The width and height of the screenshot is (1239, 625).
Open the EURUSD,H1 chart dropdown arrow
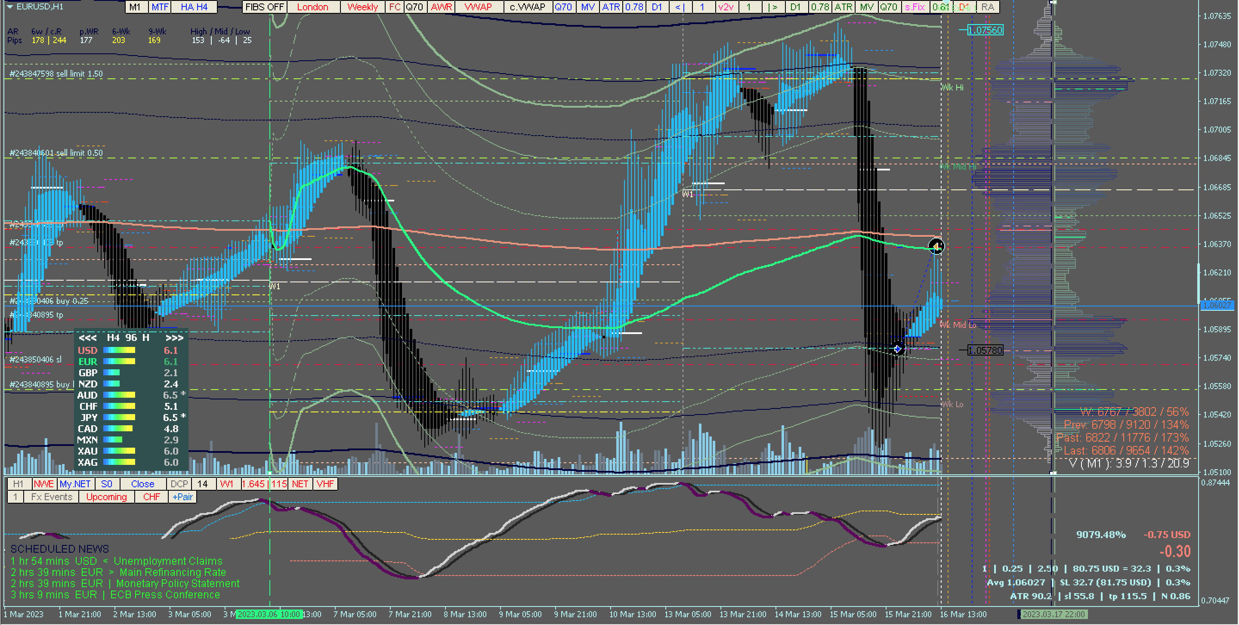9,7
